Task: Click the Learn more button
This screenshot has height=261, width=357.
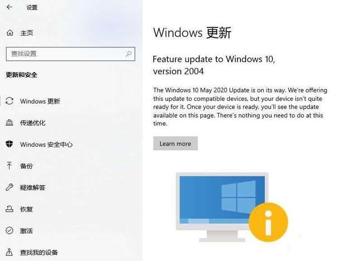Action: coord(175,143)
